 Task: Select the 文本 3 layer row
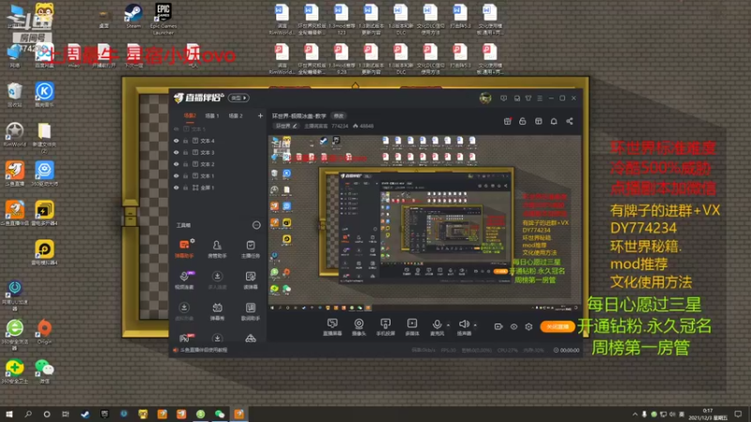[x=218, y=152]
